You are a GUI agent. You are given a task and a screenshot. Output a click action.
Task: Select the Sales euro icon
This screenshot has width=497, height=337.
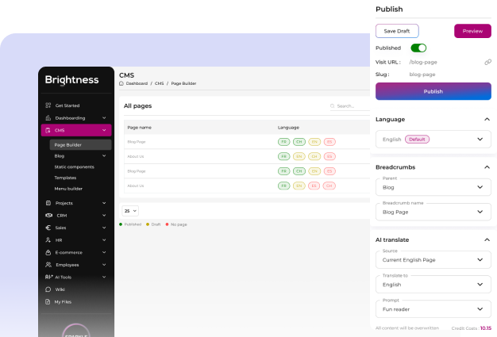click(x=48, y=228)
